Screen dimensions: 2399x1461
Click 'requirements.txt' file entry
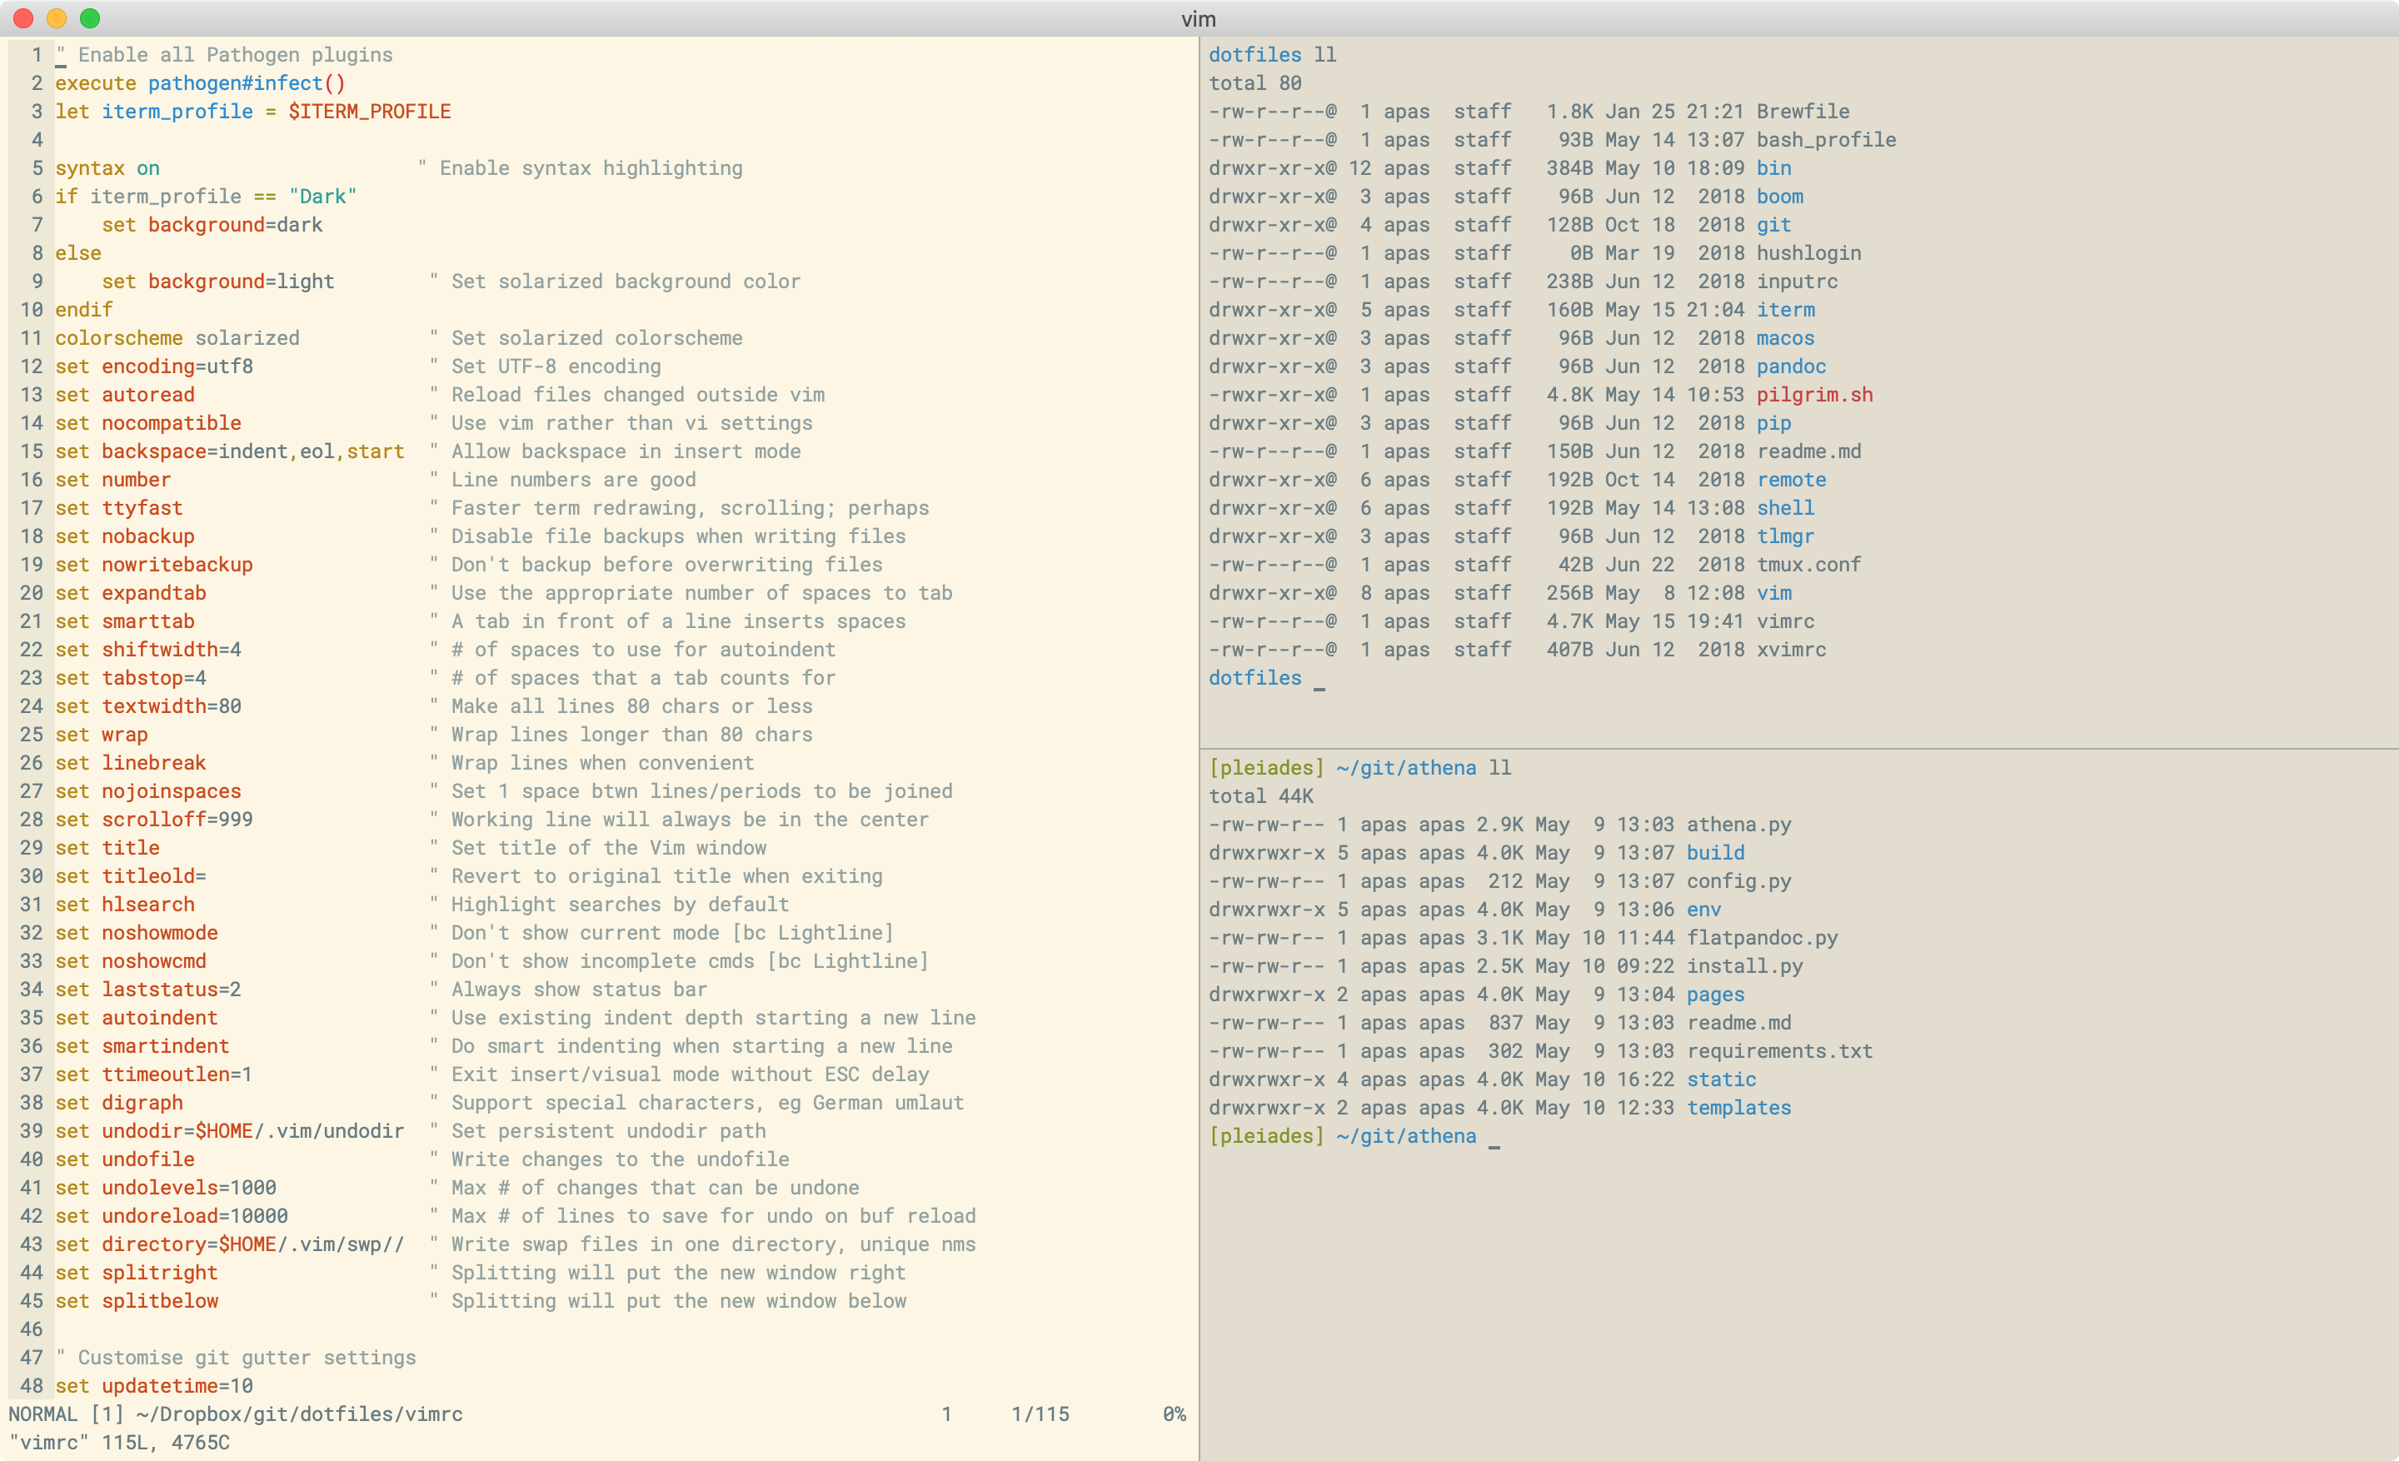tap(1778, 1051)
